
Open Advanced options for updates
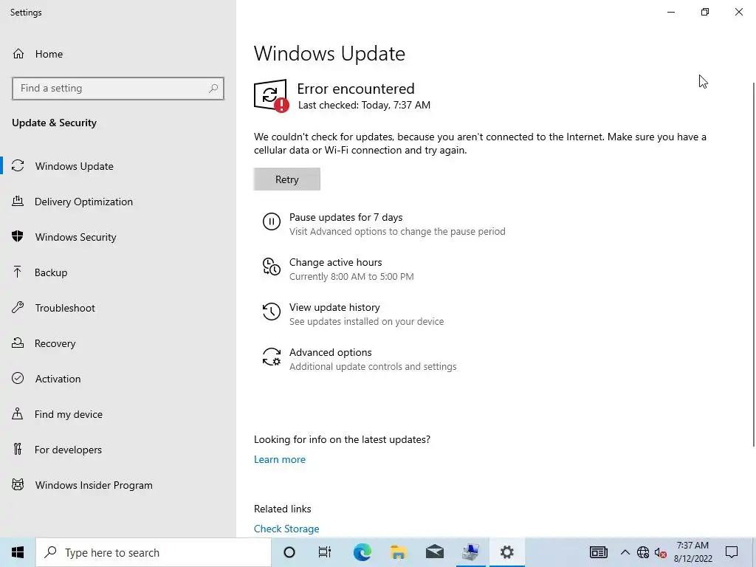[360, 359]
